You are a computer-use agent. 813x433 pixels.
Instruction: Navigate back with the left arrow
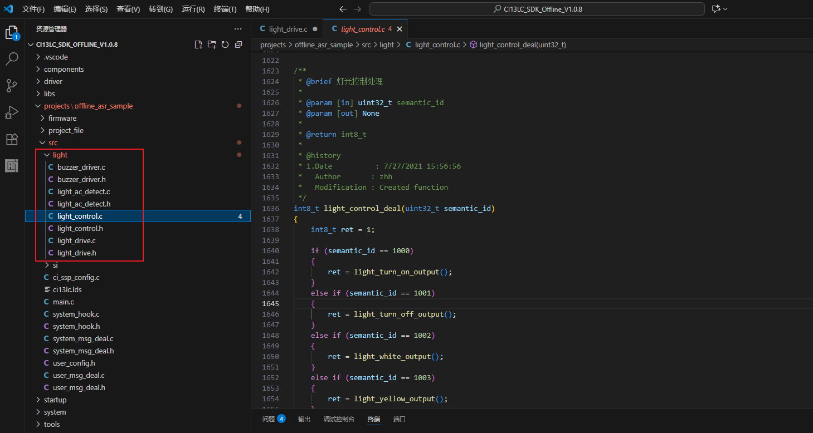coord(343,9)
